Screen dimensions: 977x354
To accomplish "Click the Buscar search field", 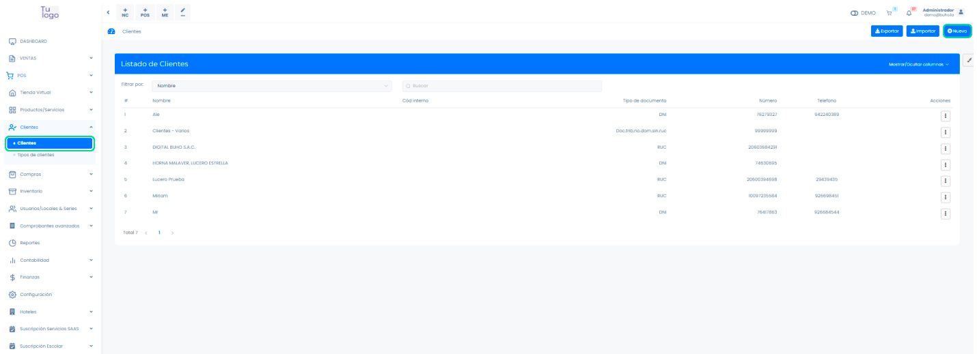I will [502, 86].
